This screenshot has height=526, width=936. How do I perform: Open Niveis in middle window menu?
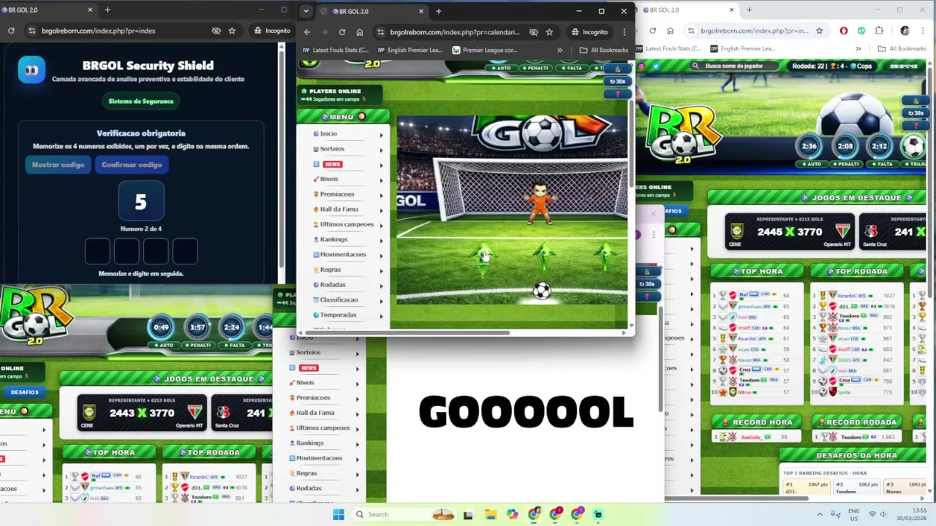328,179
